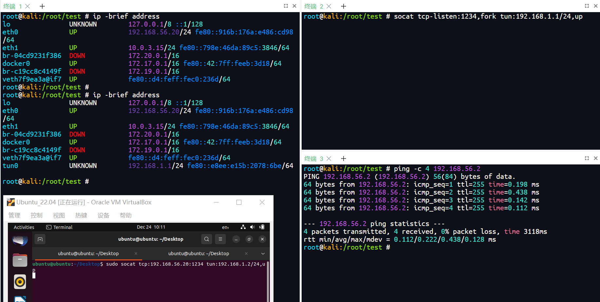Open the Terminal app menu in top bar
This screenshot has height=302, width=600.
[59, 227]
